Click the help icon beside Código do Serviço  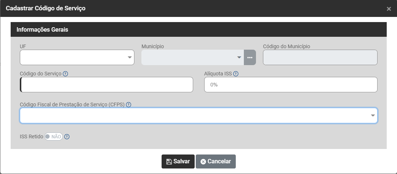65,74
